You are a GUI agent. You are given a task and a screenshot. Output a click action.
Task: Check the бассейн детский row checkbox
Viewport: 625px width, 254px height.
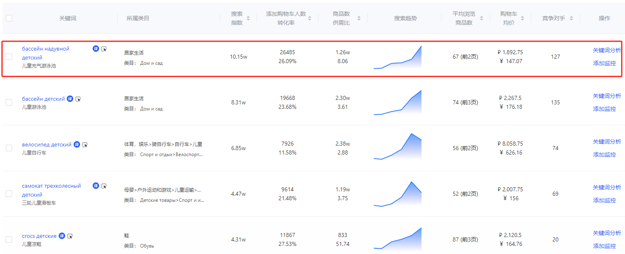[x=9, y=102]
